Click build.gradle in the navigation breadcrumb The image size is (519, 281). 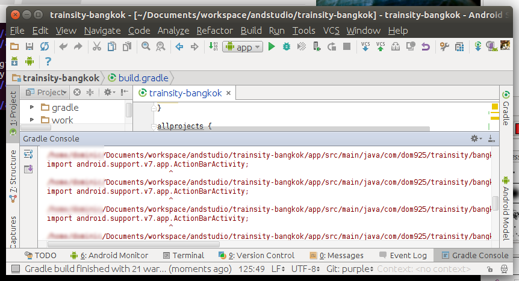pyautogui.click(x=138, y=78)
